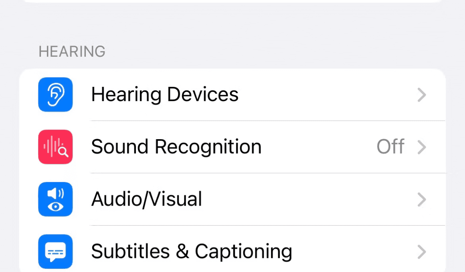Expand Subtitles & Captioning chevron
This screenshot has height=272, width=465.
click(422, 252)
